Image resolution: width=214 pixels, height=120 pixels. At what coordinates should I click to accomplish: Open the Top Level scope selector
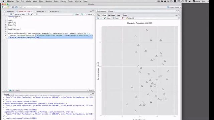(x=15, y=90)
